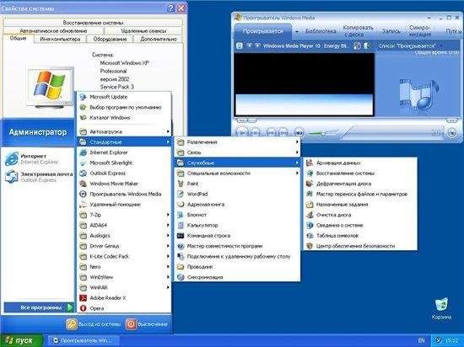Open Проводник (Explorer)
Viewport: 464px width, 347px height.
pyautogui.click(x=237, y=267)
